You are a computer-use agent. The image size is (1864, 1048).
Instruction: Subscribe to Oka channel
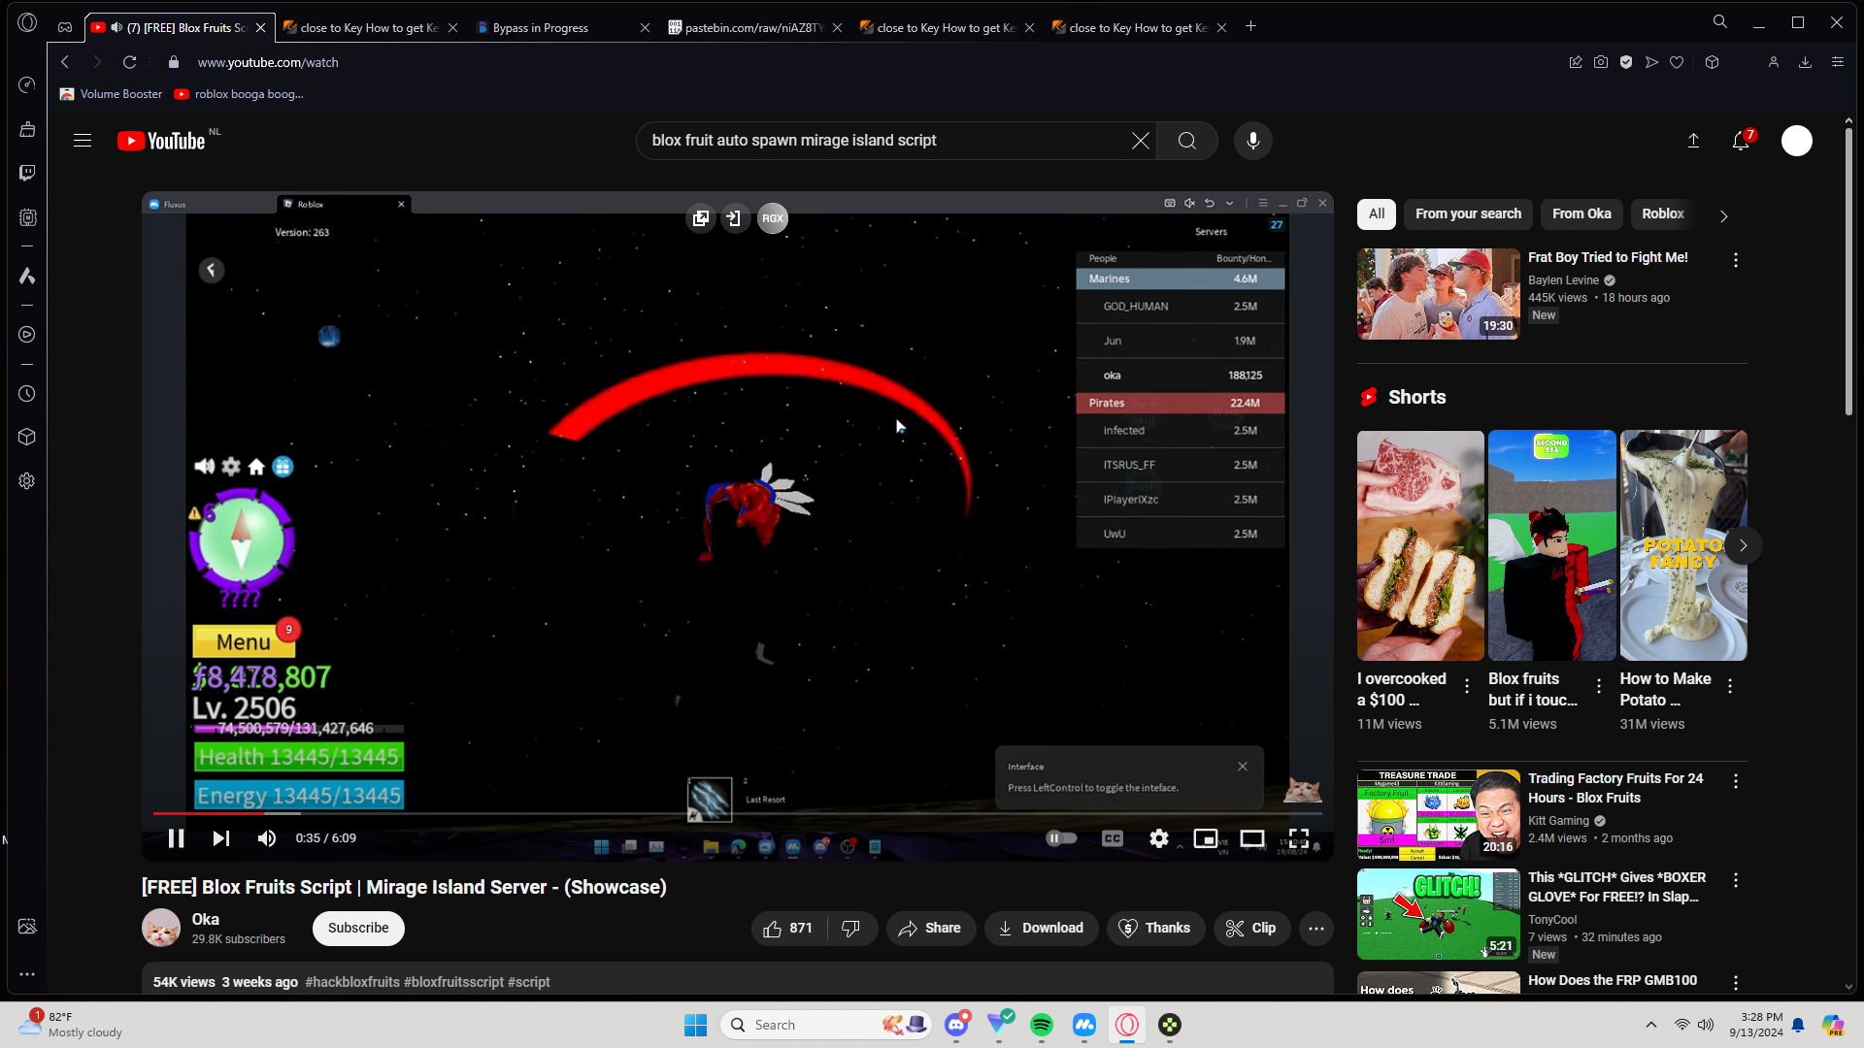pyautogui.click(x=358, y=929)
